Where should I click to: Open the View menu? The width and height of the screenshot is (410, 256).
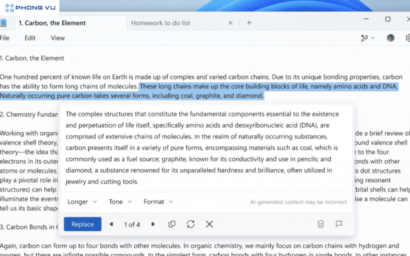pos(58,38)
